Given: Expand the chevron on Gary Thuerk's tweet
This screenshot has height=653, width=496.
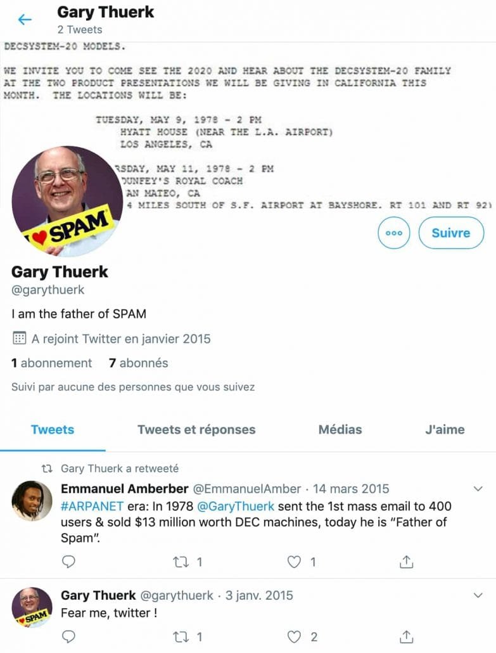Looking at the screenshot, I should tap(478, 595).
